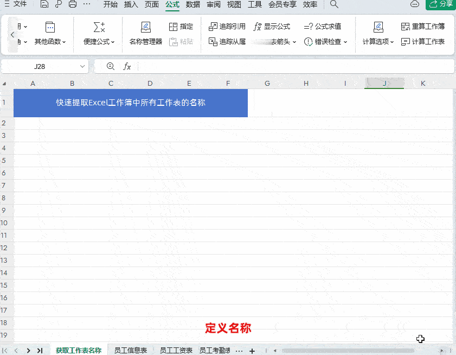Viewport: 456px width, 355px height.
Task: Click the horizontal scrollbar right arrow
Action: (442, 351)
